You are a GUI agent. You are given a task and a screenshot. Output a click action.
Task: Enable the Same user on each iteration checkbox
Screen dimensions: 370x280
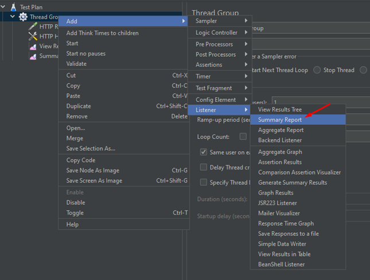[204, 152]
